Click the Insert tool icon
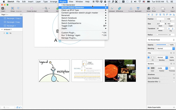 click(3, 8)
